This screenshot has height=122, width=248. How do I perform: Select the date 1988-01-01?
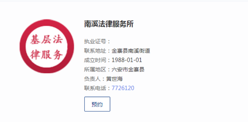(x=127, y=60)
